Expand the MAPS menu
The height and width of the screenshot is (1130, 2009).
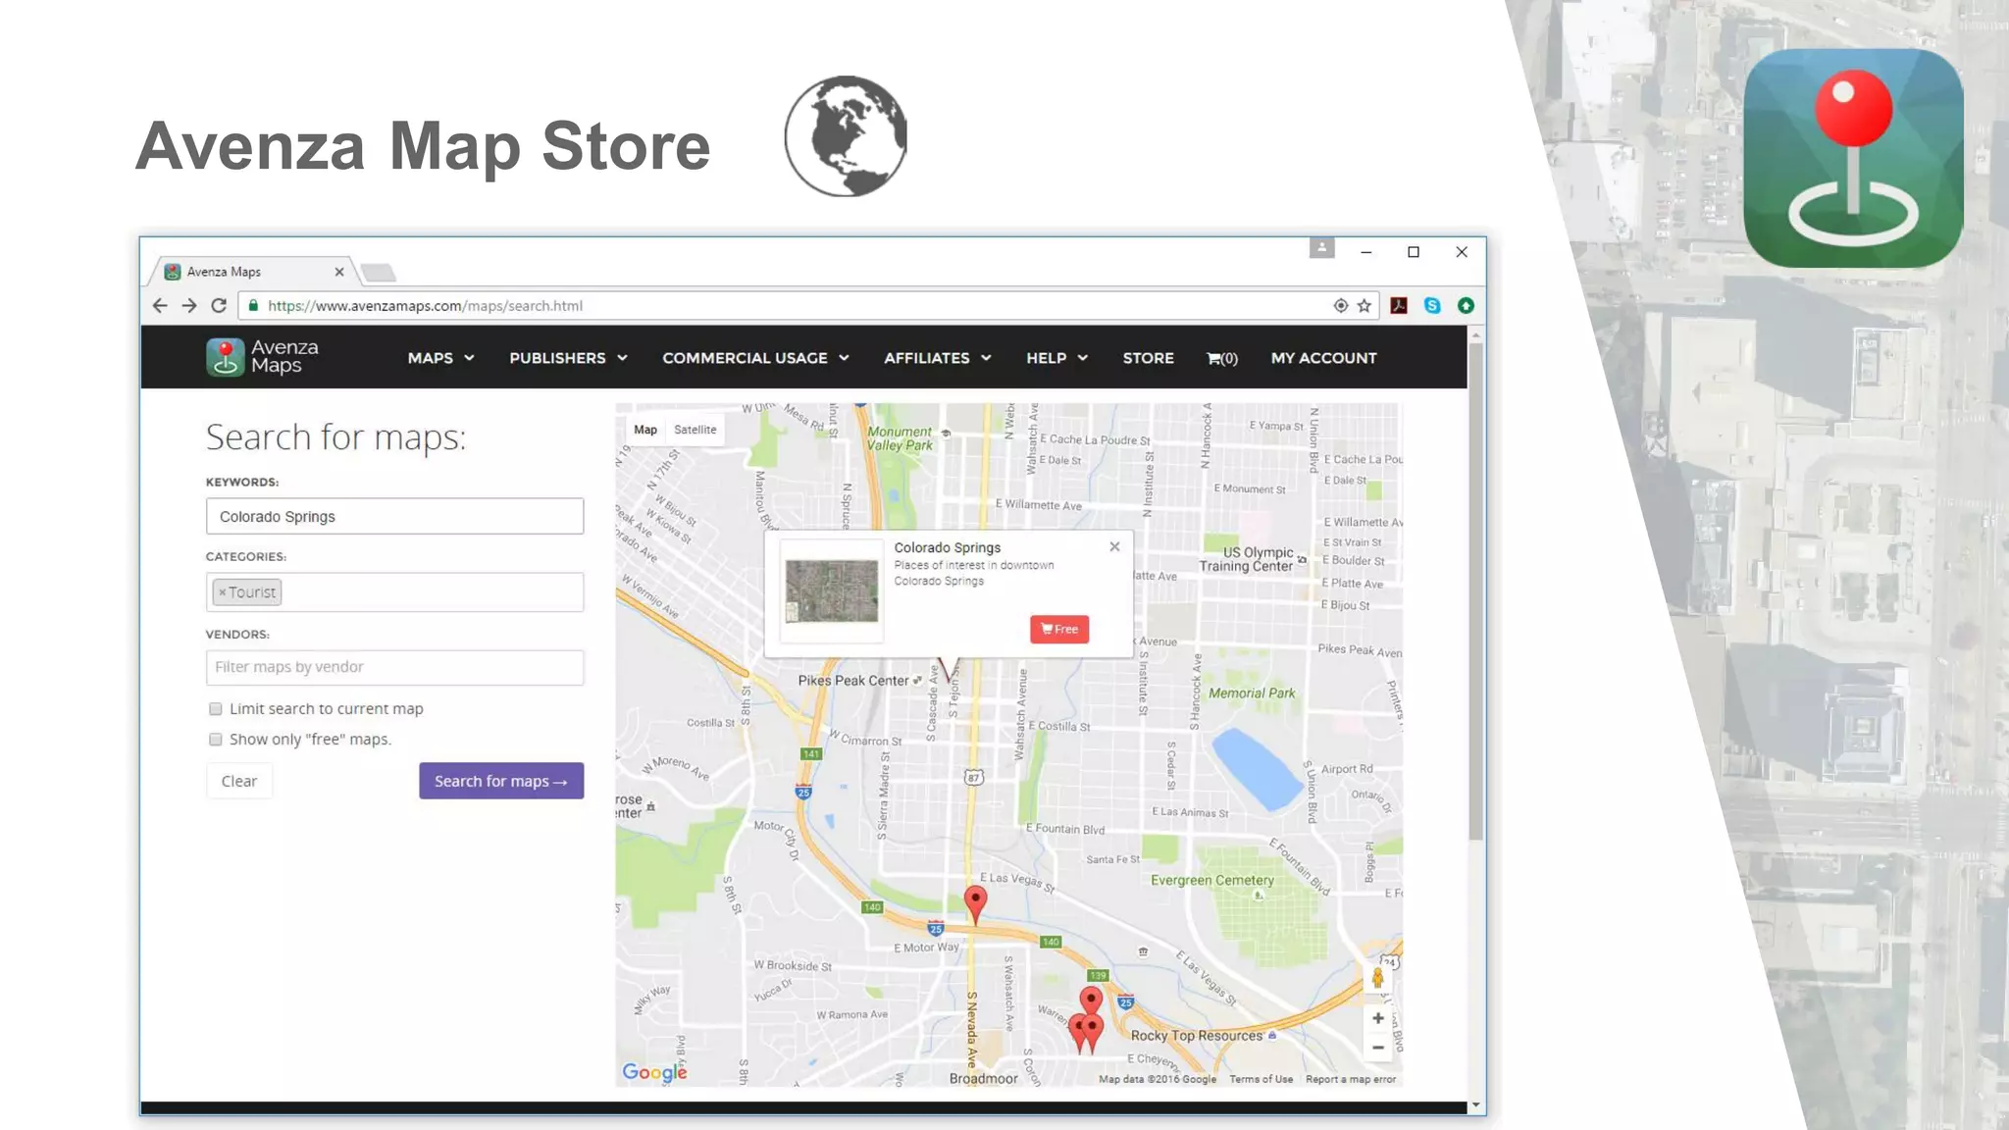pos(441,358)
